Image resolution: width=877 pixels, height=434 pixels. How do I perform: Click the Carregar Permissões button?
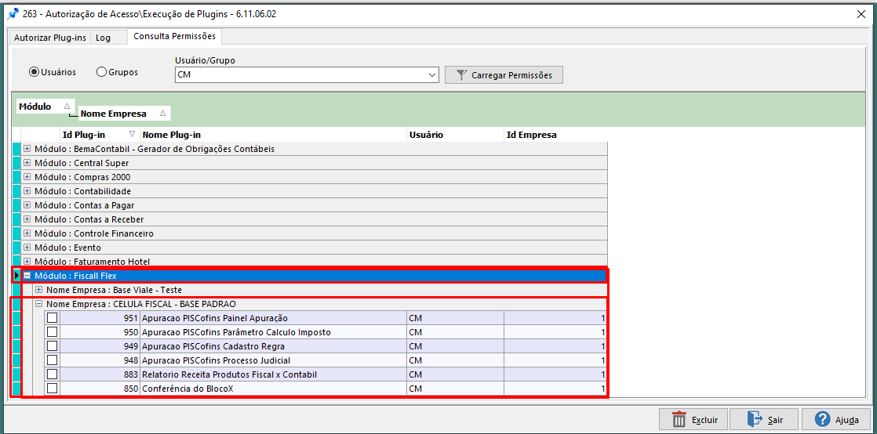click(504, 75)
